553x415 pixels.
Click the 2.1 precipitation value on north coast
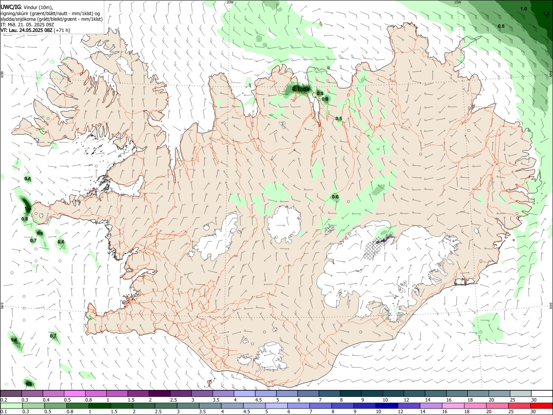(x=296, y=89)
